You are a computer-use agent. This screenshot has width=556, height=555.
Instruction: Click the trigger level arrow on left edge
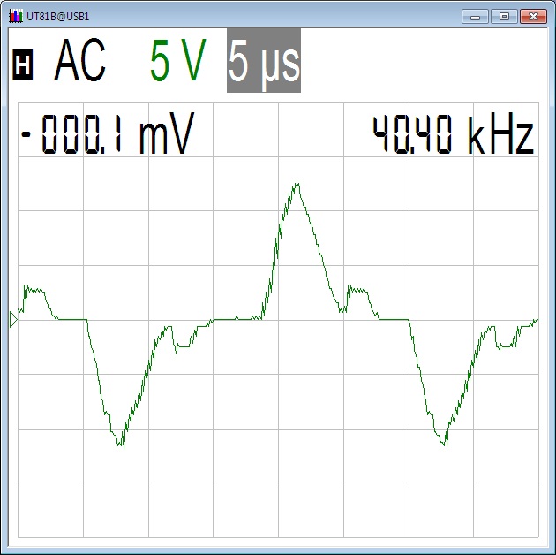[12, 320]
